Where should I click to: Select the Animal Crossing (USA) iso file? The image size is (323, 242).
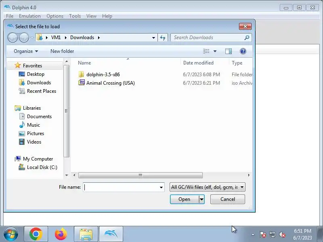(x=110, y=83)
